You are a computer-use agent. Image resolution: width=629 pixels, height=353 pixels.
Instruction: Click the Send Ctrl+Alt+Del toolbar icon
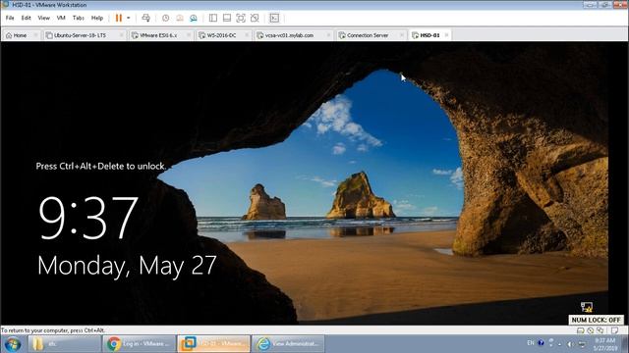145,18
